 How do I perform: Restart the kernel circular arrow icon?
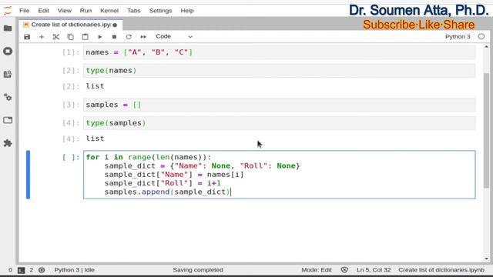(129, 37)
